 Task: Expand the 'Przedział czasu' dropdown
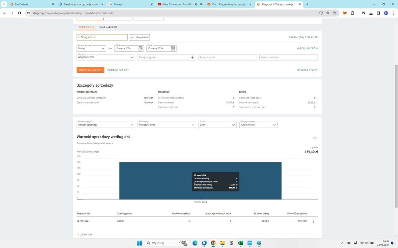pyautogui.click(x=91, y=48)
